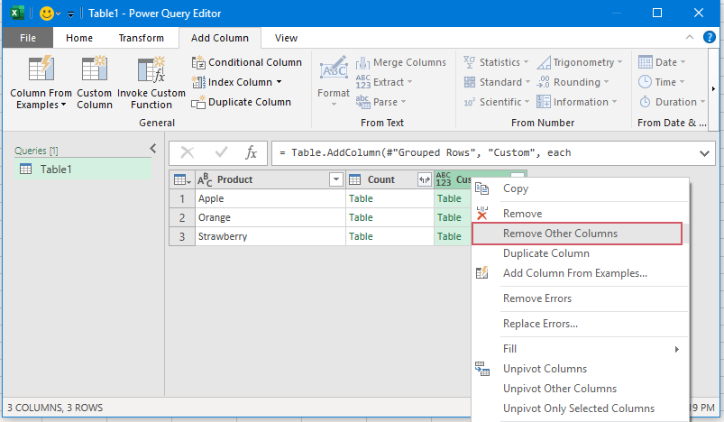Click the Conditional Column button
724x422 pixels.
click(x=247, y=62)
